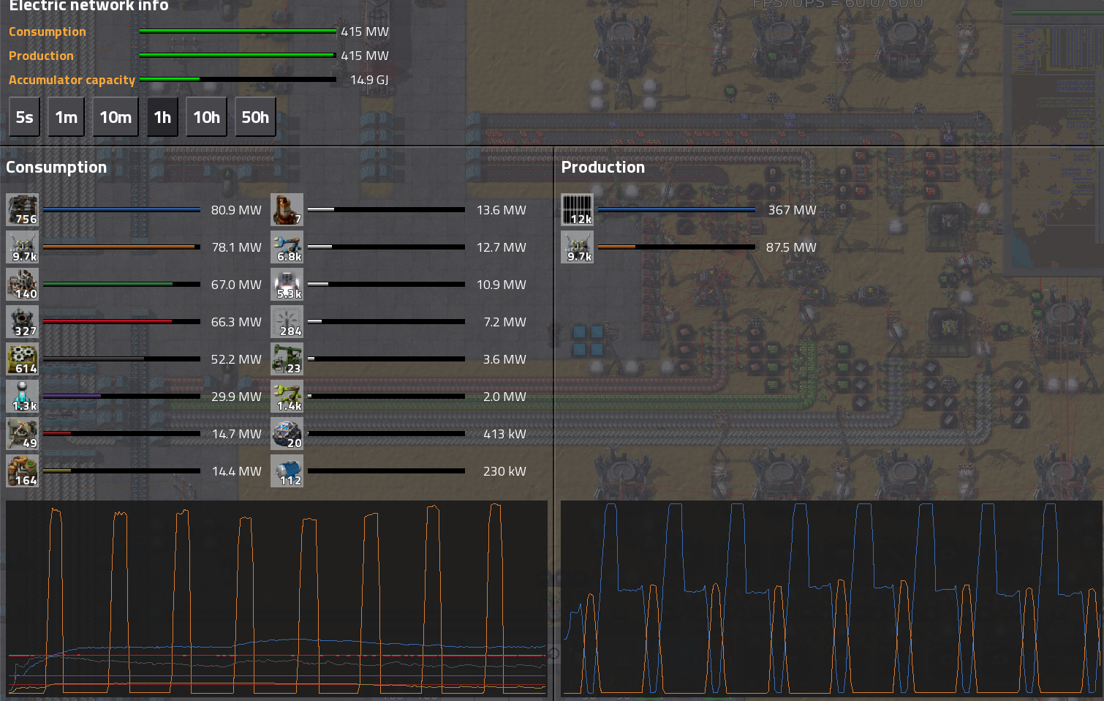Select the 10m time range button
The height and width of the screenshot is (701, 1104).
[x=116, y=117]
